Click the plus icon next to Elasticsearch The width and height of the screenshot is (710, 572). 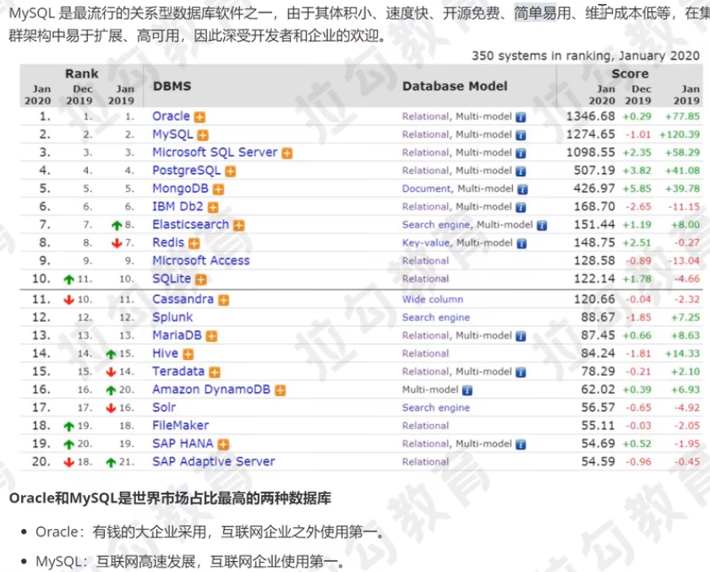point(238,226)
